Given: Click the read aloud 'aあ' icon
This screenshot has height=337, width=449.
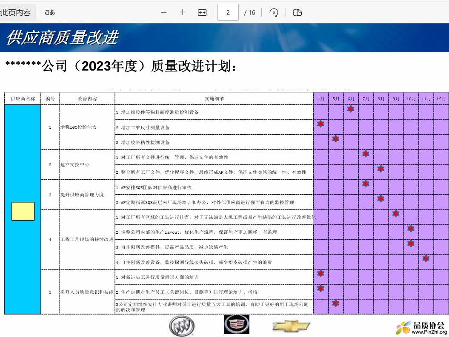Looking at the screenshot, I should (x=49, y=13).
